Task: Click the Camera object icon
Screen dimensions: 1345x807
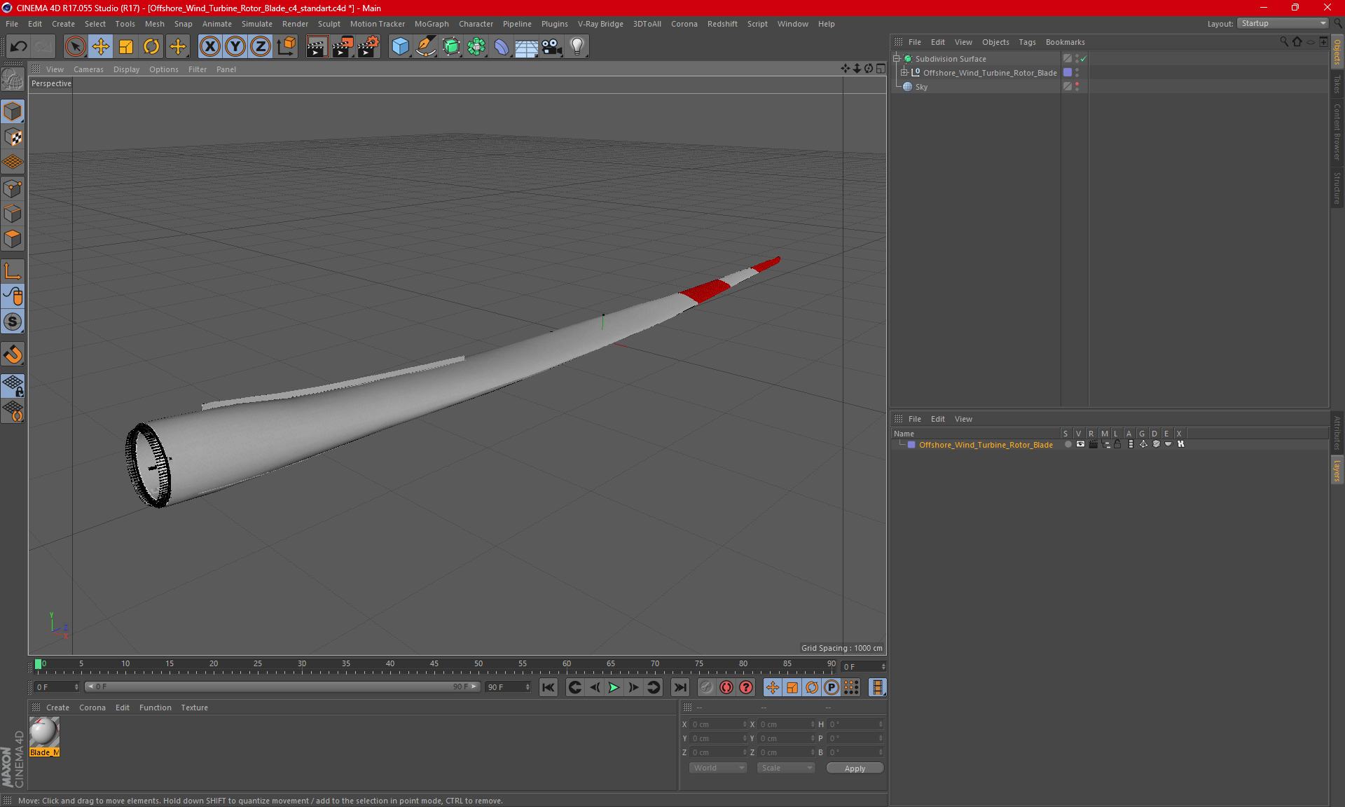Action: click(551, 47)
